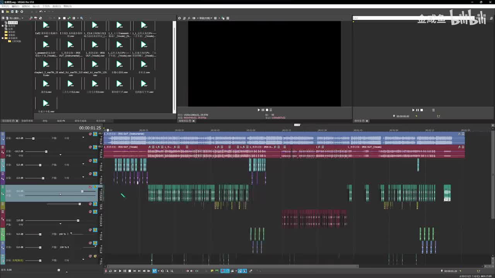Create a new project from the main toolbar
Viewport: 495px width, 278px height.
click(x=3, y=12)
